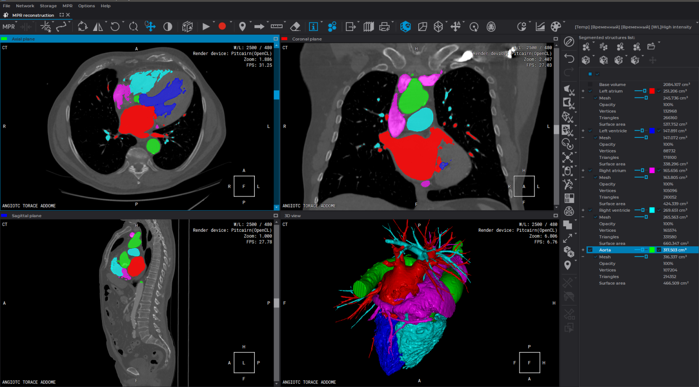Click the pencil edit icon in side toolbar
This screenshot has width=699, height=387.
(569, 42)
